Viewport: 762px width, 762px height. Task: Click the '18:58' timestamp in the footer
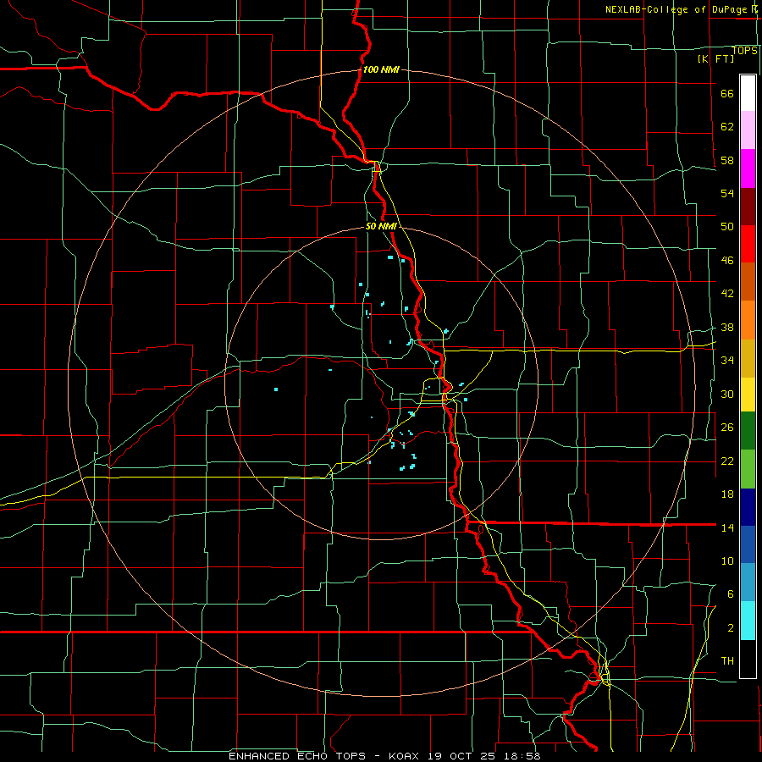[523, 756]
